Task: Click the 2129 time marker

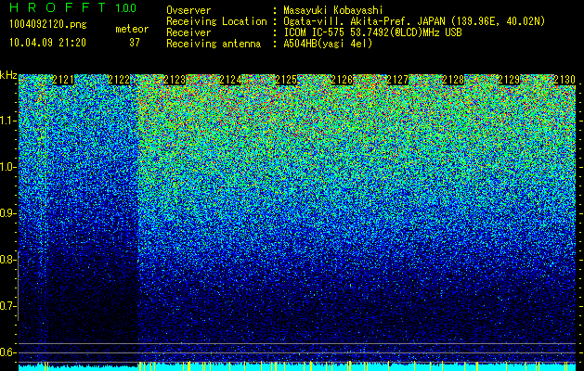Action: 509,80
